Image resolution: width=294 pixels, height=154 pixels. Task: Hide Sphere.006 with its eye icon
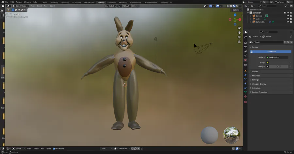(288, 22)
